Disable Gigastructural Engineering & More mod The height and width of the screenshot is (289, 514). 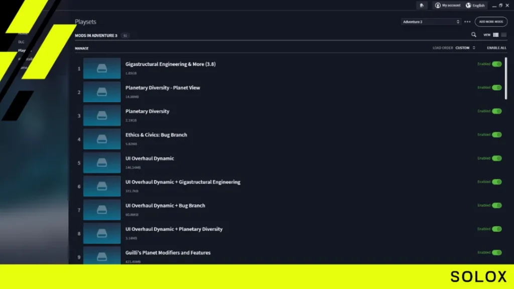click(496, 64)
